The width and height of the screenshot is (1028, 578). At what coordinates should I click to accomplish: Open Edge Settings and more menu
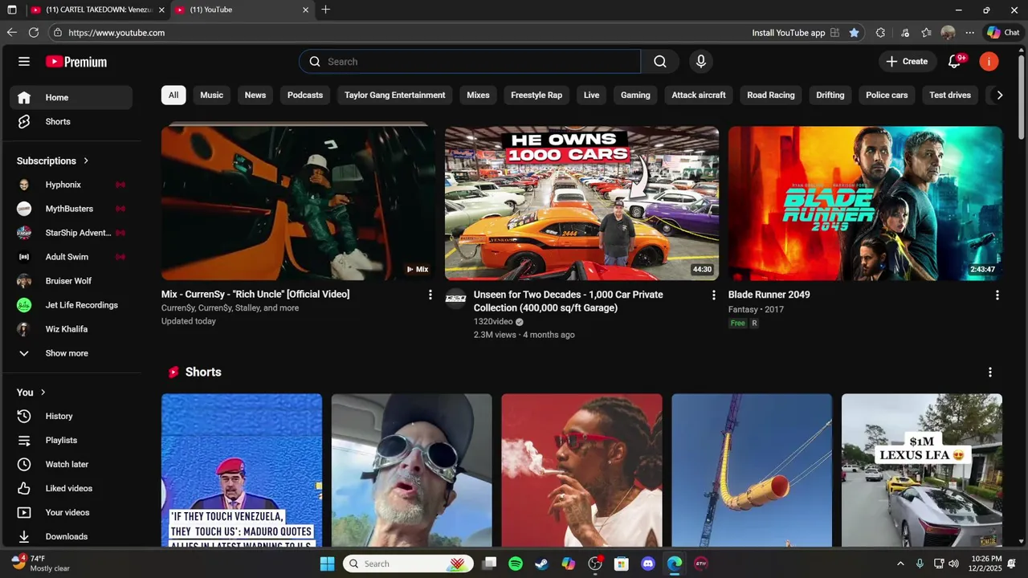pyautogui.click(x=970, y=33)
